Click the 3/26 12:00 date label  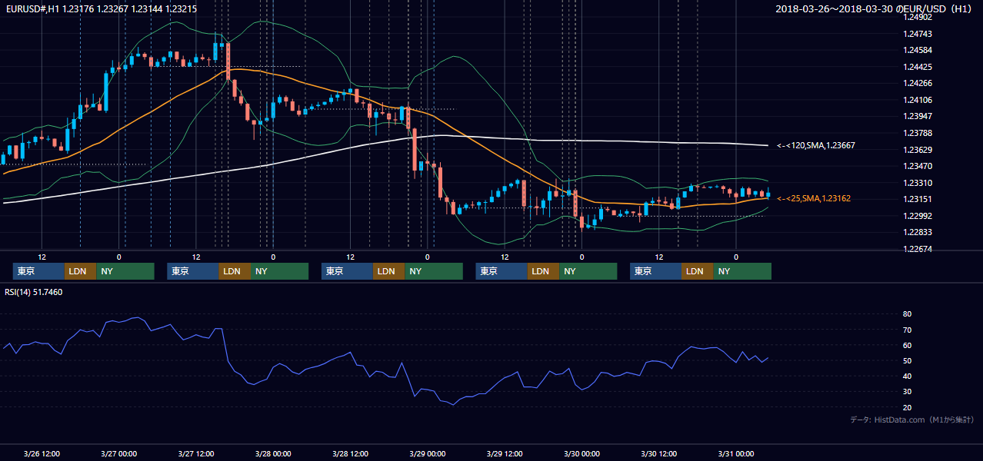coord(42,453)
